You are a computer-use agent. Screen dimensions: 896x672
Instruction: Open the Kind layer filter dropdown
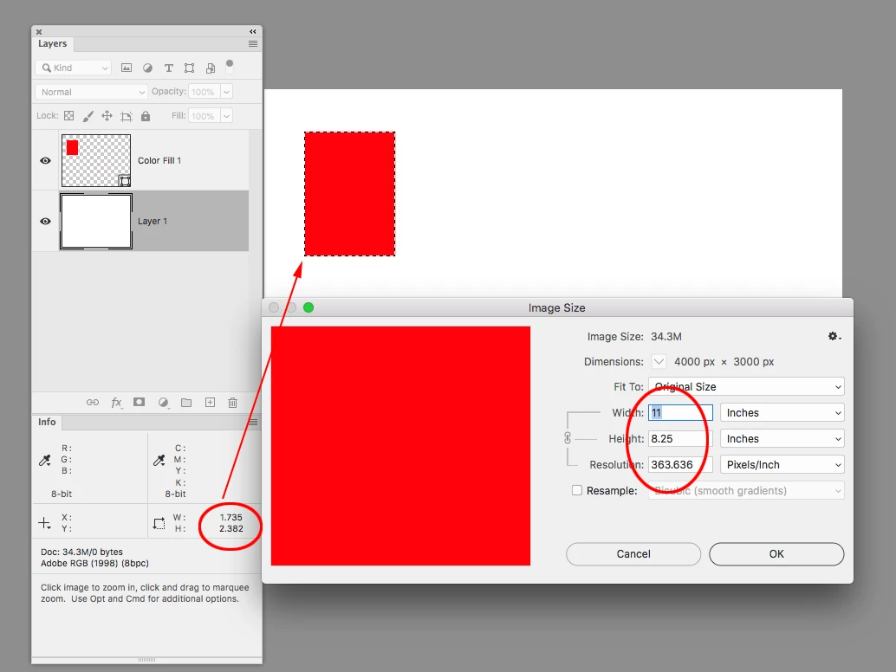73,68
